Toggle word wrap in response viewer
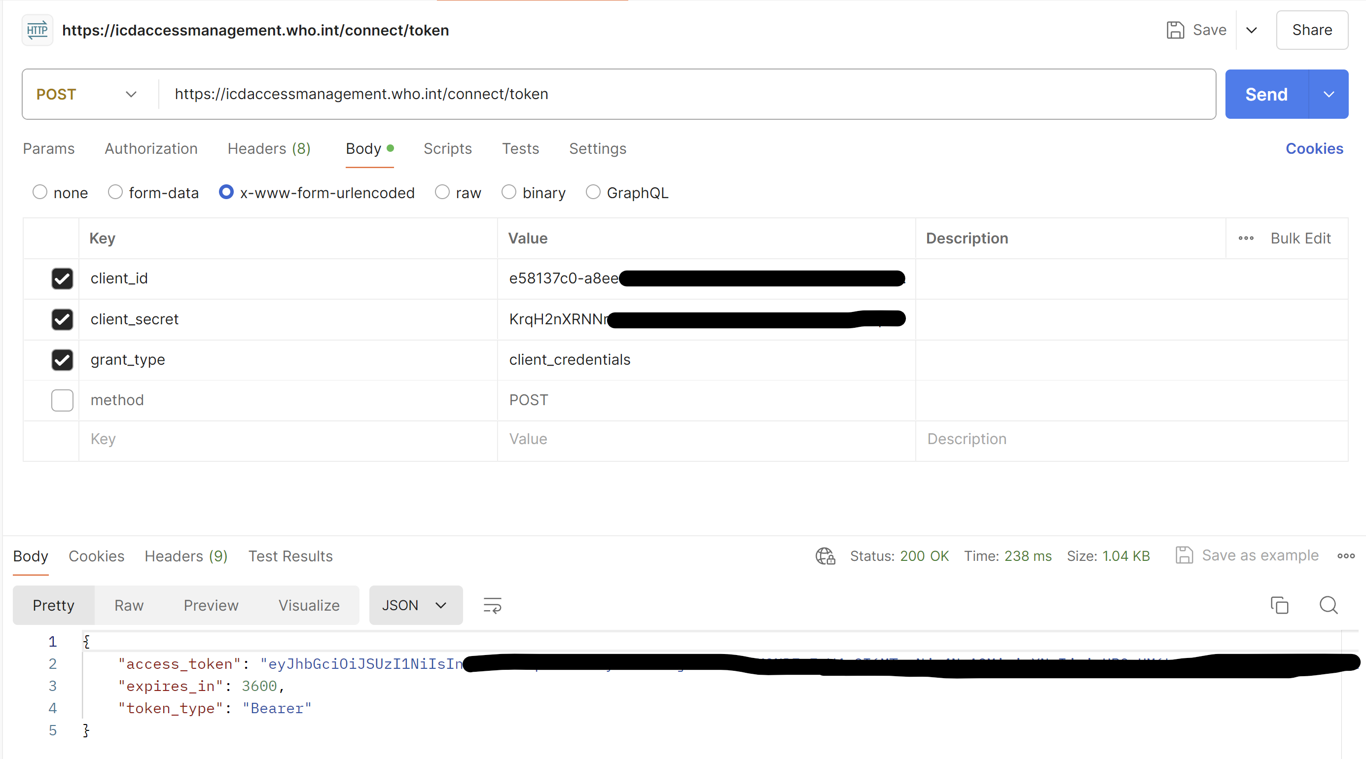1366x759 pixels. click(x=492, y=605)
